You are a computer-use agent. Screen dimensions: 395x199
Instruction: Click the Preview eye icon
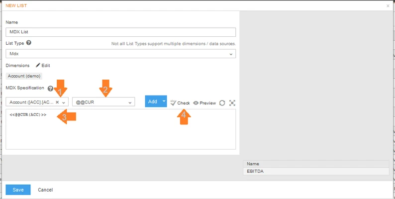click(x=196, y=103)
